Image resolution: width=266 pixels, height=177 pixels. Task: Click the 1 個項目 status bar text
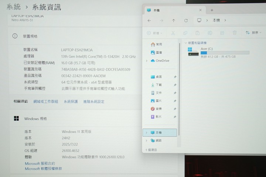[x=151, y=150]
